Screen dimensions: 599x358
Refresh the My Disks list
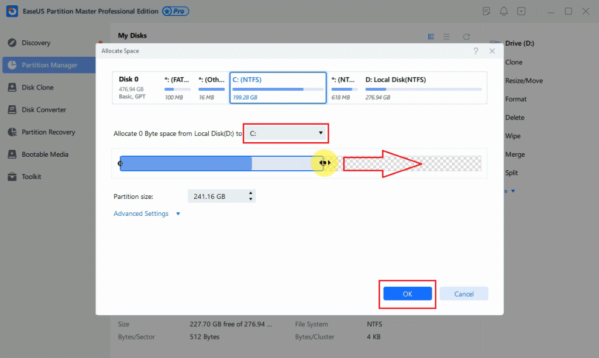pyautogui.click(x=466, y=37)
